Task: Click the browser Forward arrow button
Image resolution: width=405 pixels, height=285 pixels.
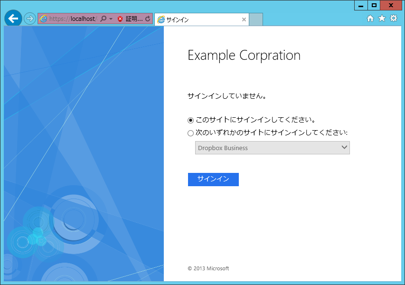Action: (30, 19)
